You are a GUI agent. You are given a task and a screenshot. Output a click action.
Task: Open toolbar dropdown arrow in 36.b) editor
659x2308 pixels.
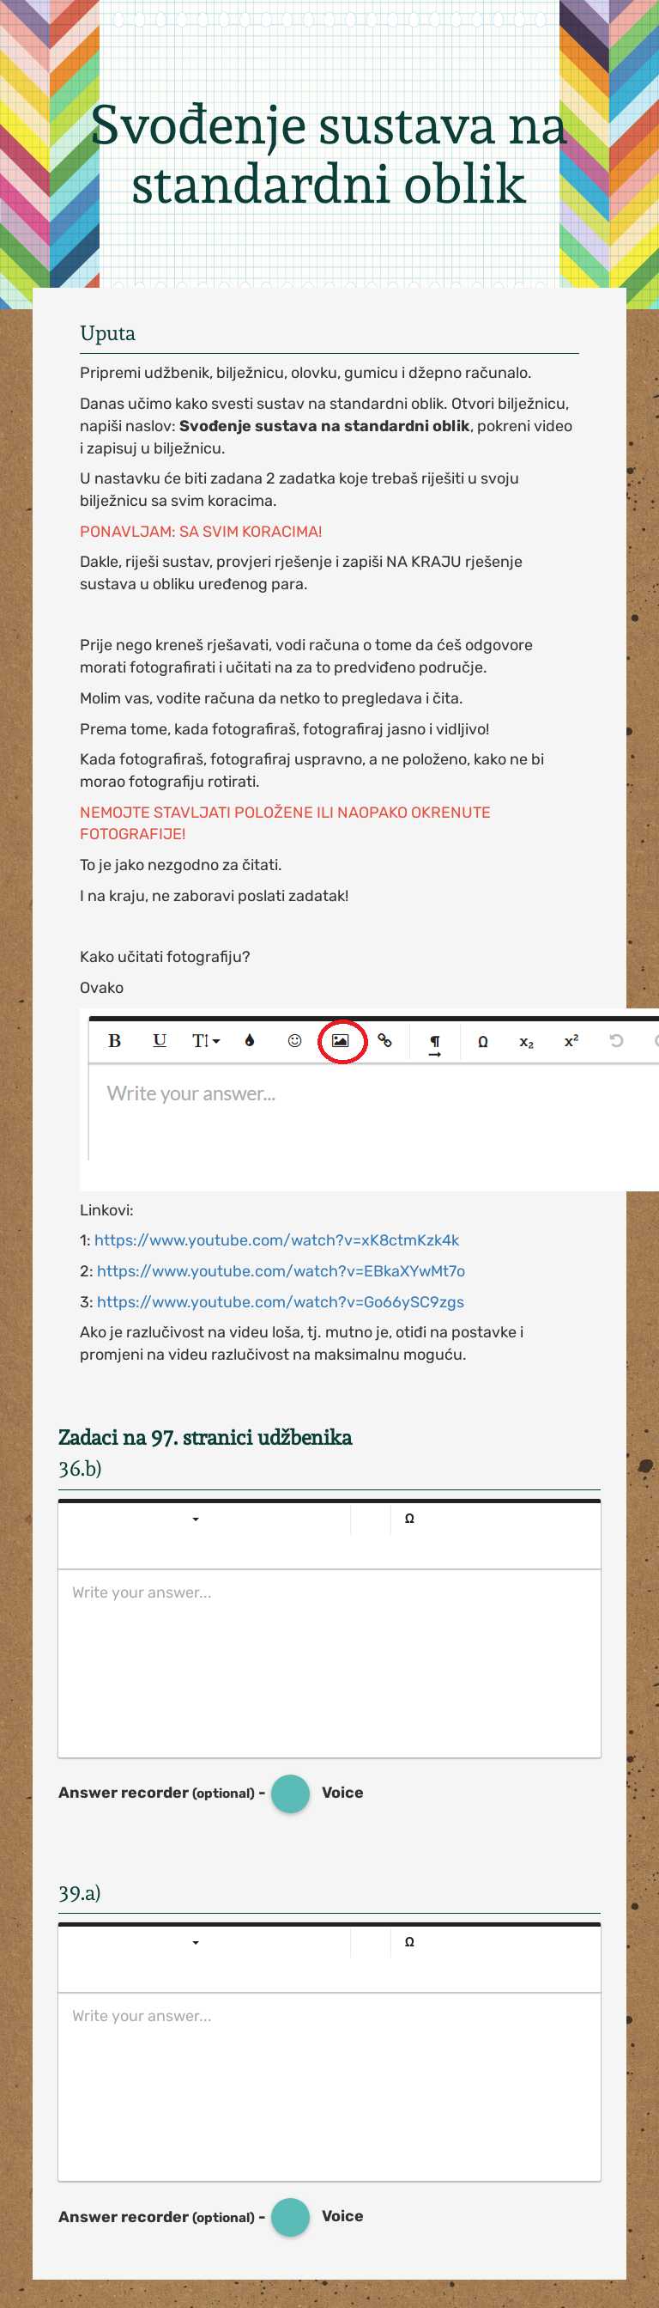pyautogui.click(x=195, y=1519)
